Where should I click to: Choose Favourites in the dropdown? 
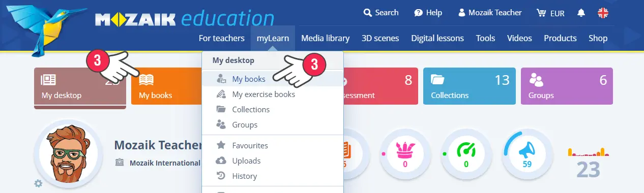273,145
